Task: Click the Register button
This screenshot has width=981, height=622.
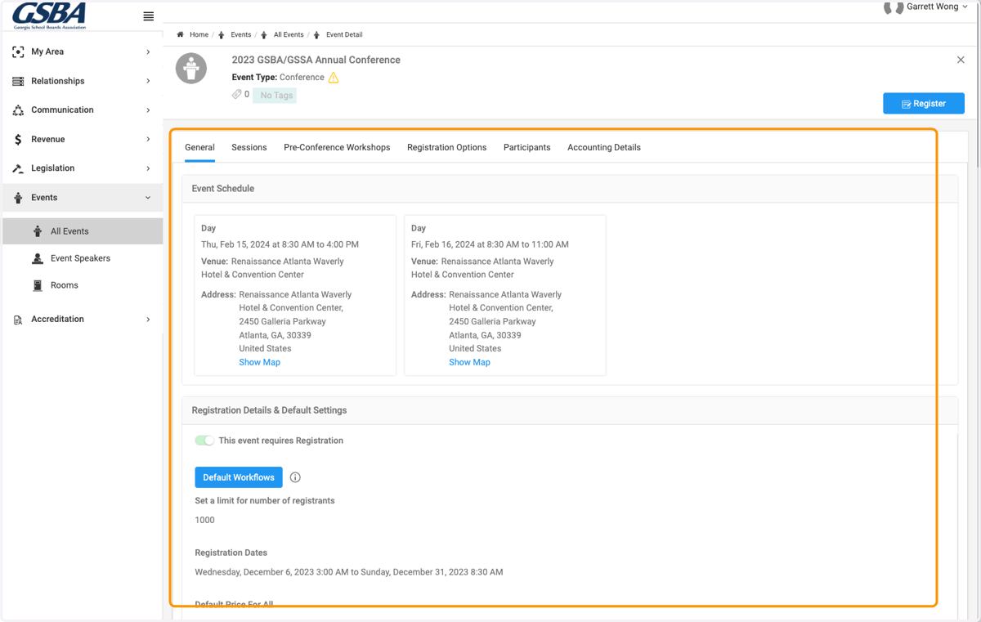Action: coord(924,104)
